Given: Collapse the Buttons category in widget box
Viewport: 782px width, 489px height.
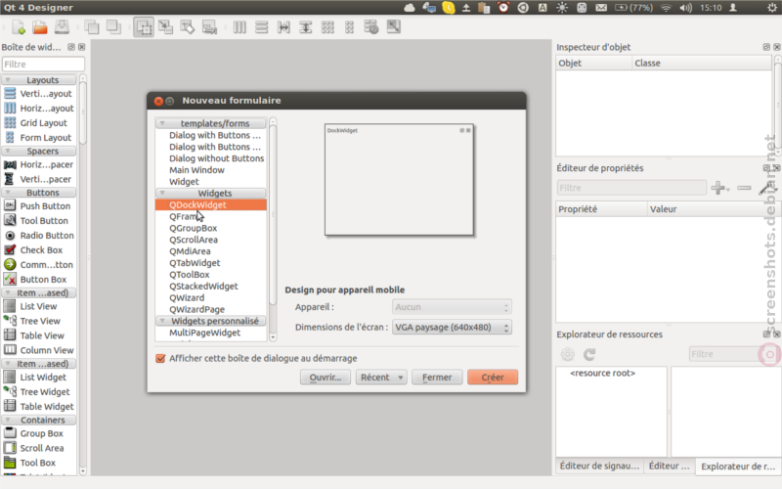Looking at the screenshot, I should coord(8,192).
